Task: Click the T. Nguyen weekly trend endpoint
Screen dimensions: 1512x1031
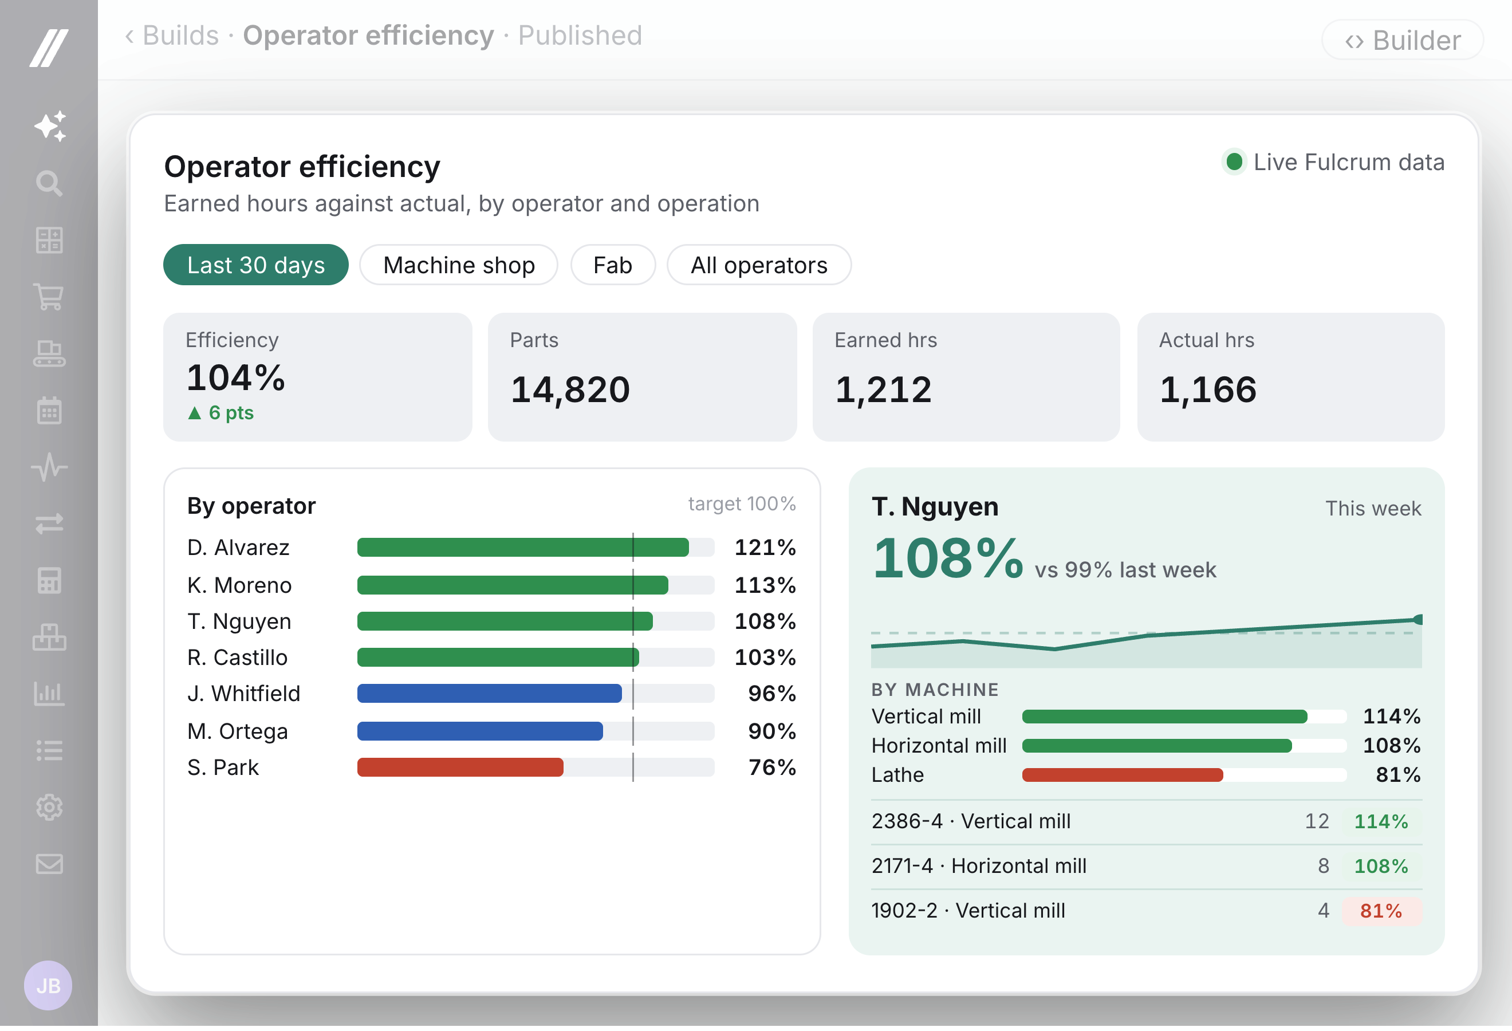Action: (1418, 620)
